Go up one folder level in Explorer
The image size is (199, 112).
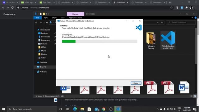(47, 22)
